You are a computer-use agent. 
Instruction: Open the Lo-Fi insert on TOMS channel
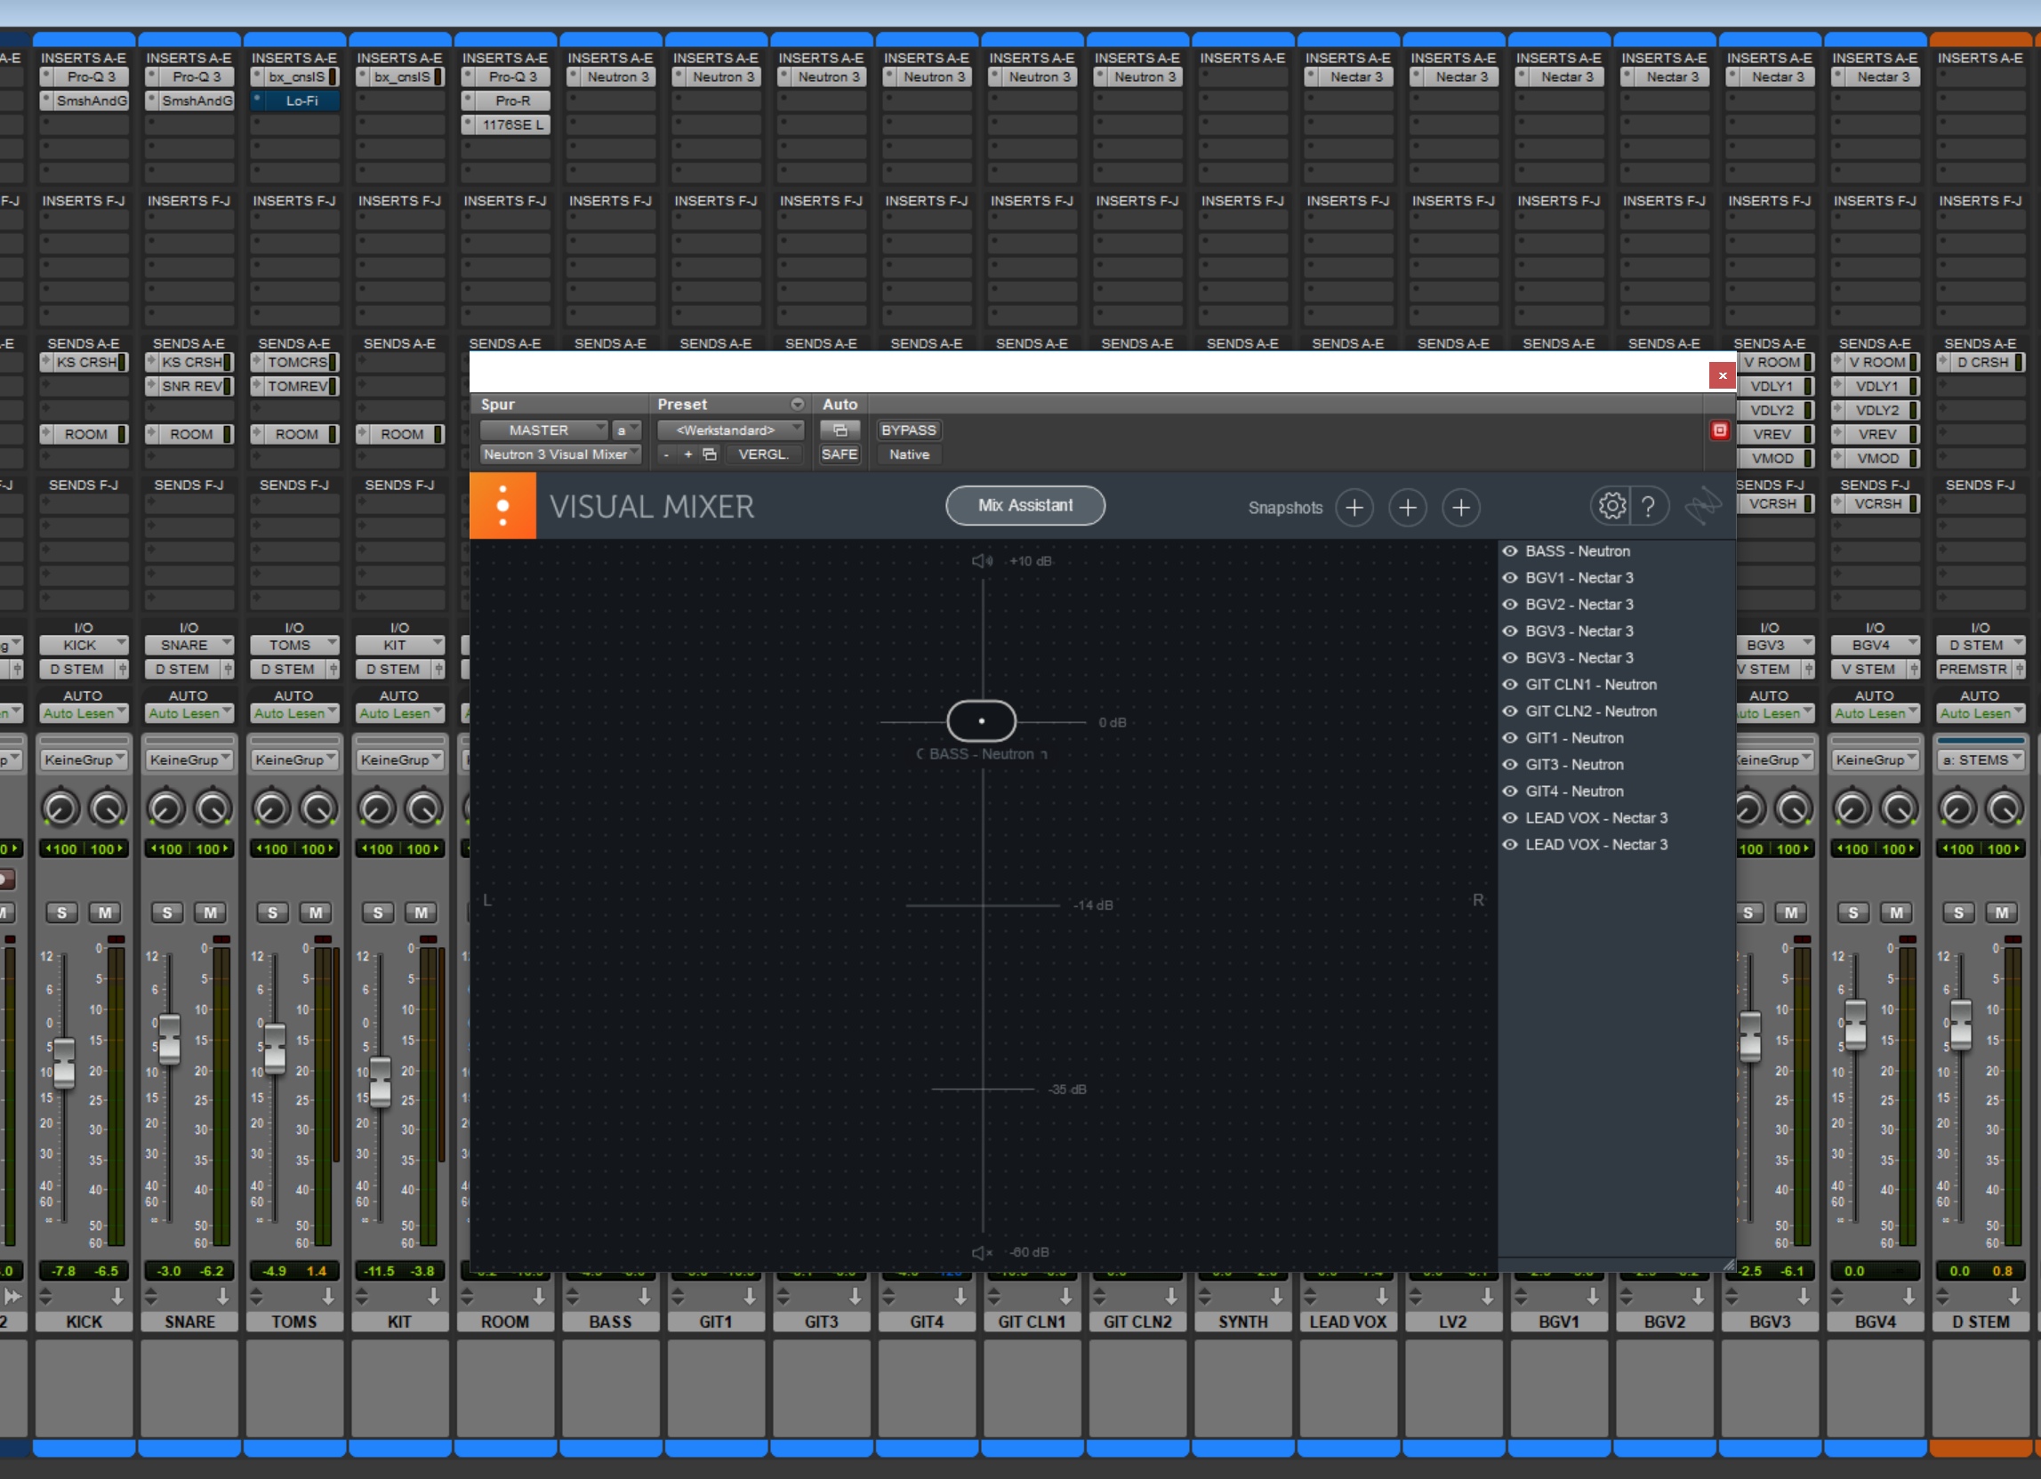(x=301, y=100)
